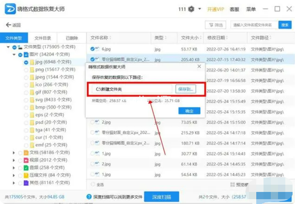Click the 其他 category icon
This screenshot has height=204, width=295.
coord(26,183)
